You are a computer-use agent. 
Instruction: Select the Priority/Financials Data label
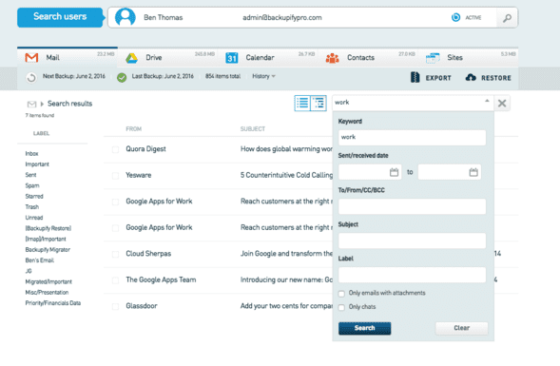point(53,303)
